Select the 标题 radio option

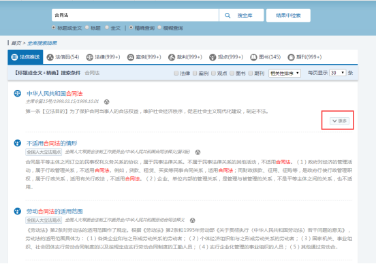[x=87, y=27]
